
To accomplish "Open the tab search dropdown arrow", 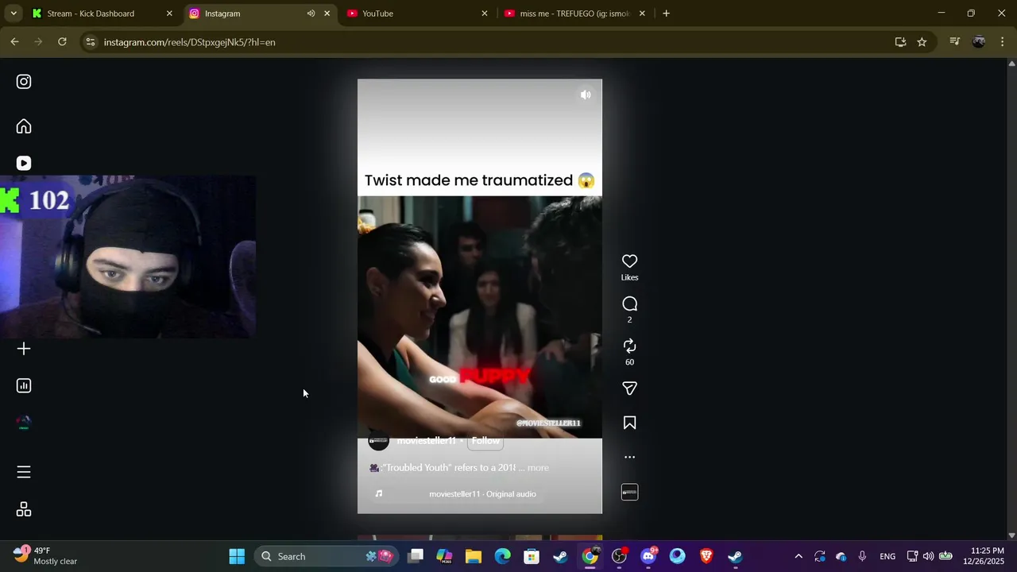I will [14, 14].
